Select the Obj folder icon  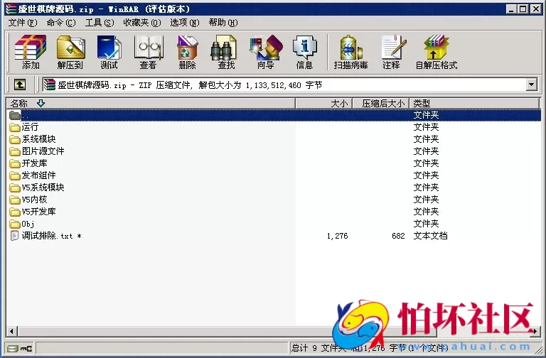(x=15, y=224)
